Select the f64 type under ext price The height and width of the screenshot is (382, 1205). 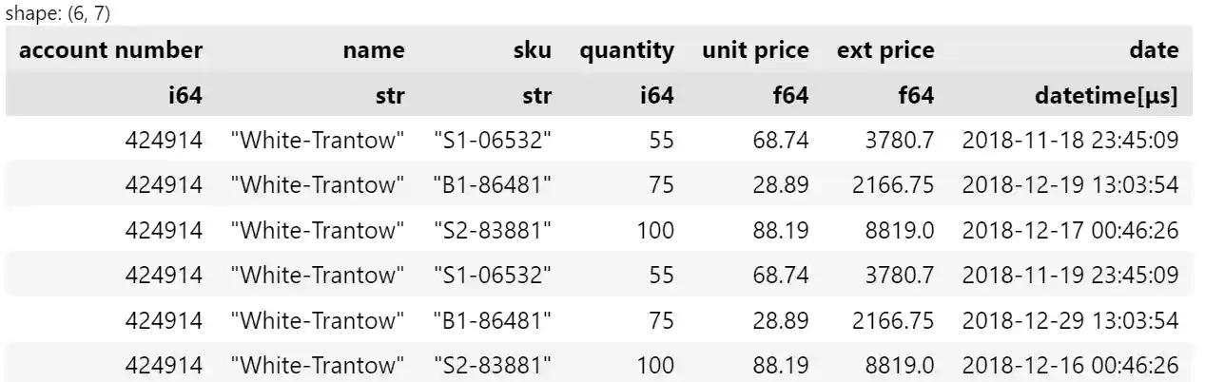click(916, 95)
